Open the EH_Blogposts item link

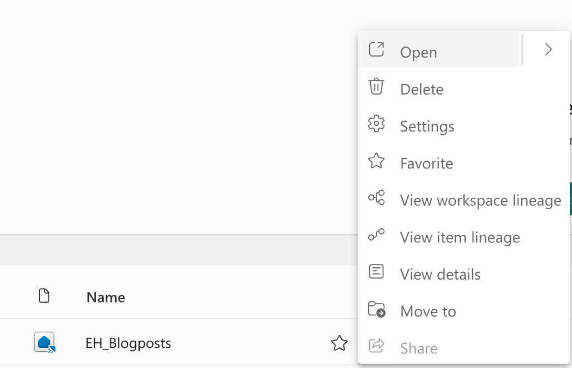tap(128, 343)
